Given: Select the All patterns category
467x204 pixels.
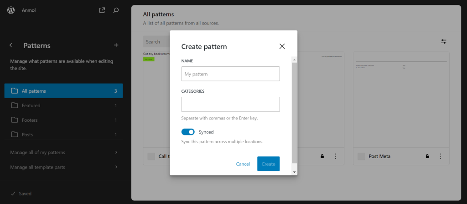Looking at the screenshot, I should pyautogui.click(x=64, y=91).
